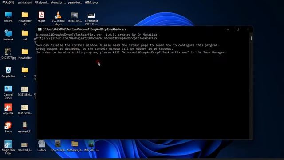284x160 pixels.
Task: Select the _DSC1777.jpg image icon
Action: (8, 54)
